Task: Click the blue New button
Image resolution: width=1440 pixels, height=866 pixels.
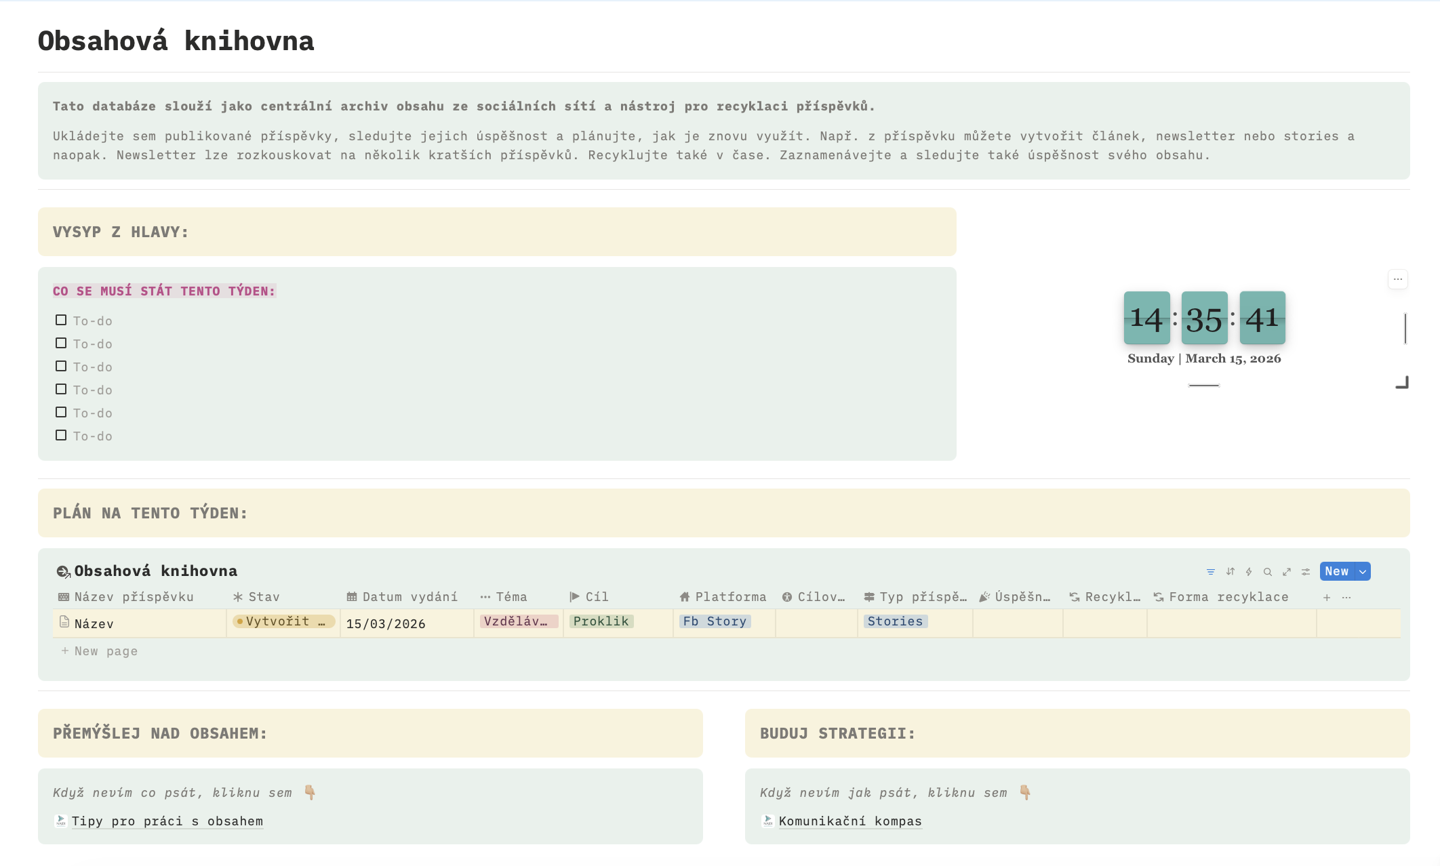Action: pos(1336,572)
